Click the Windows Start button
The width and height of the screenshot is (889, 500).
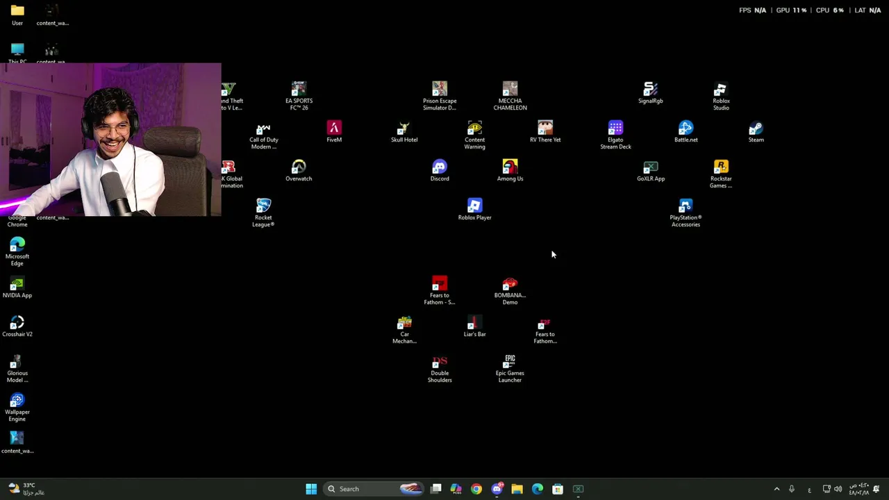[311, 489]
